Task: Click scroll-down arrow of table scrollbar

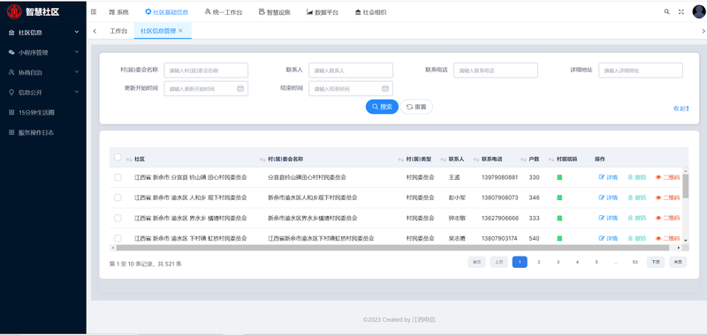Action: point(686,241)
